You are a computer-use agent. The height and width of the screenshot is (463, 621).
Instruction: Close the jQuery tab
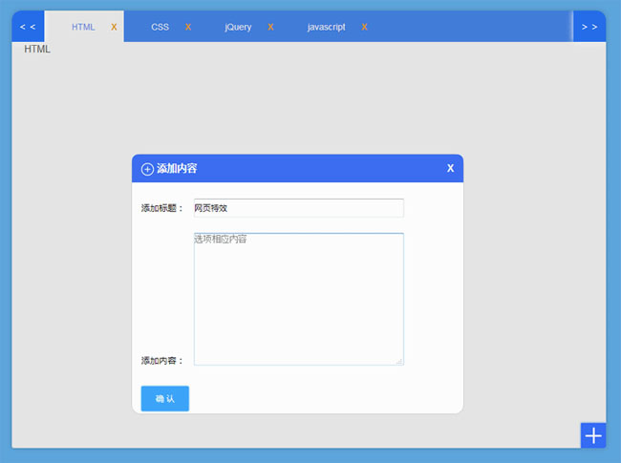tap(270, 27)
